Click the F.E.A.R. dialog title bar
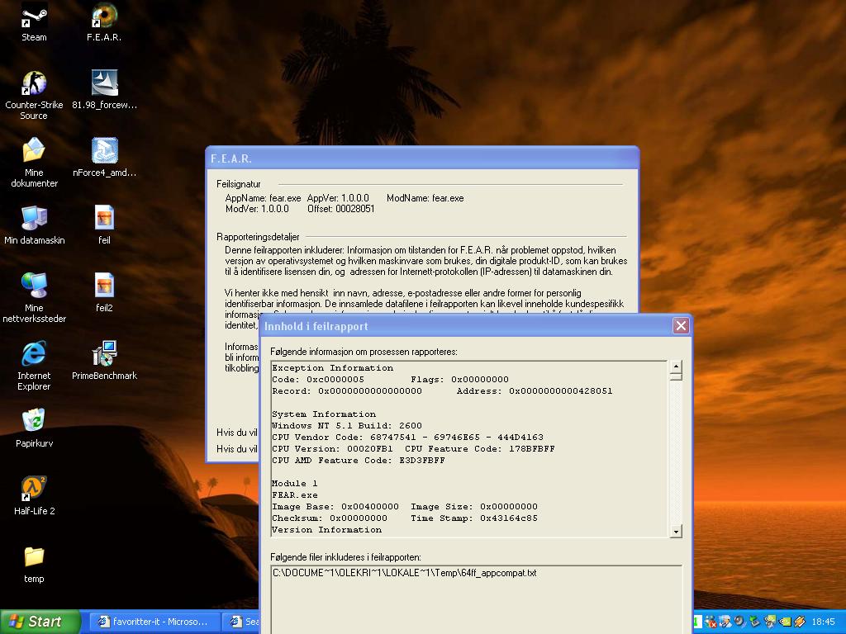Image resolution: width=846 pixels, height=634 pixels. click(x=422, y=158)
